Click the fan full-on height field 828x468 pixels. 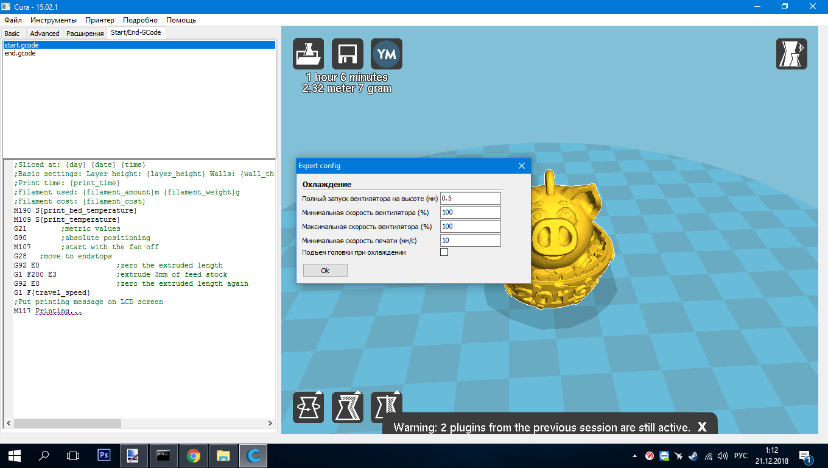[471, 198]
